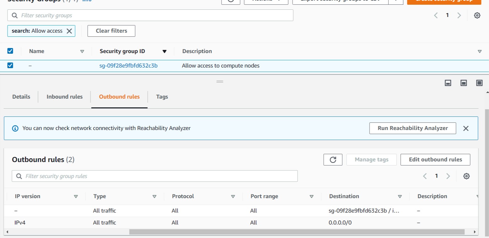489x238 pixels.
Task: Open the Destination column filter dropdown
Action: [x=400, y=196]
